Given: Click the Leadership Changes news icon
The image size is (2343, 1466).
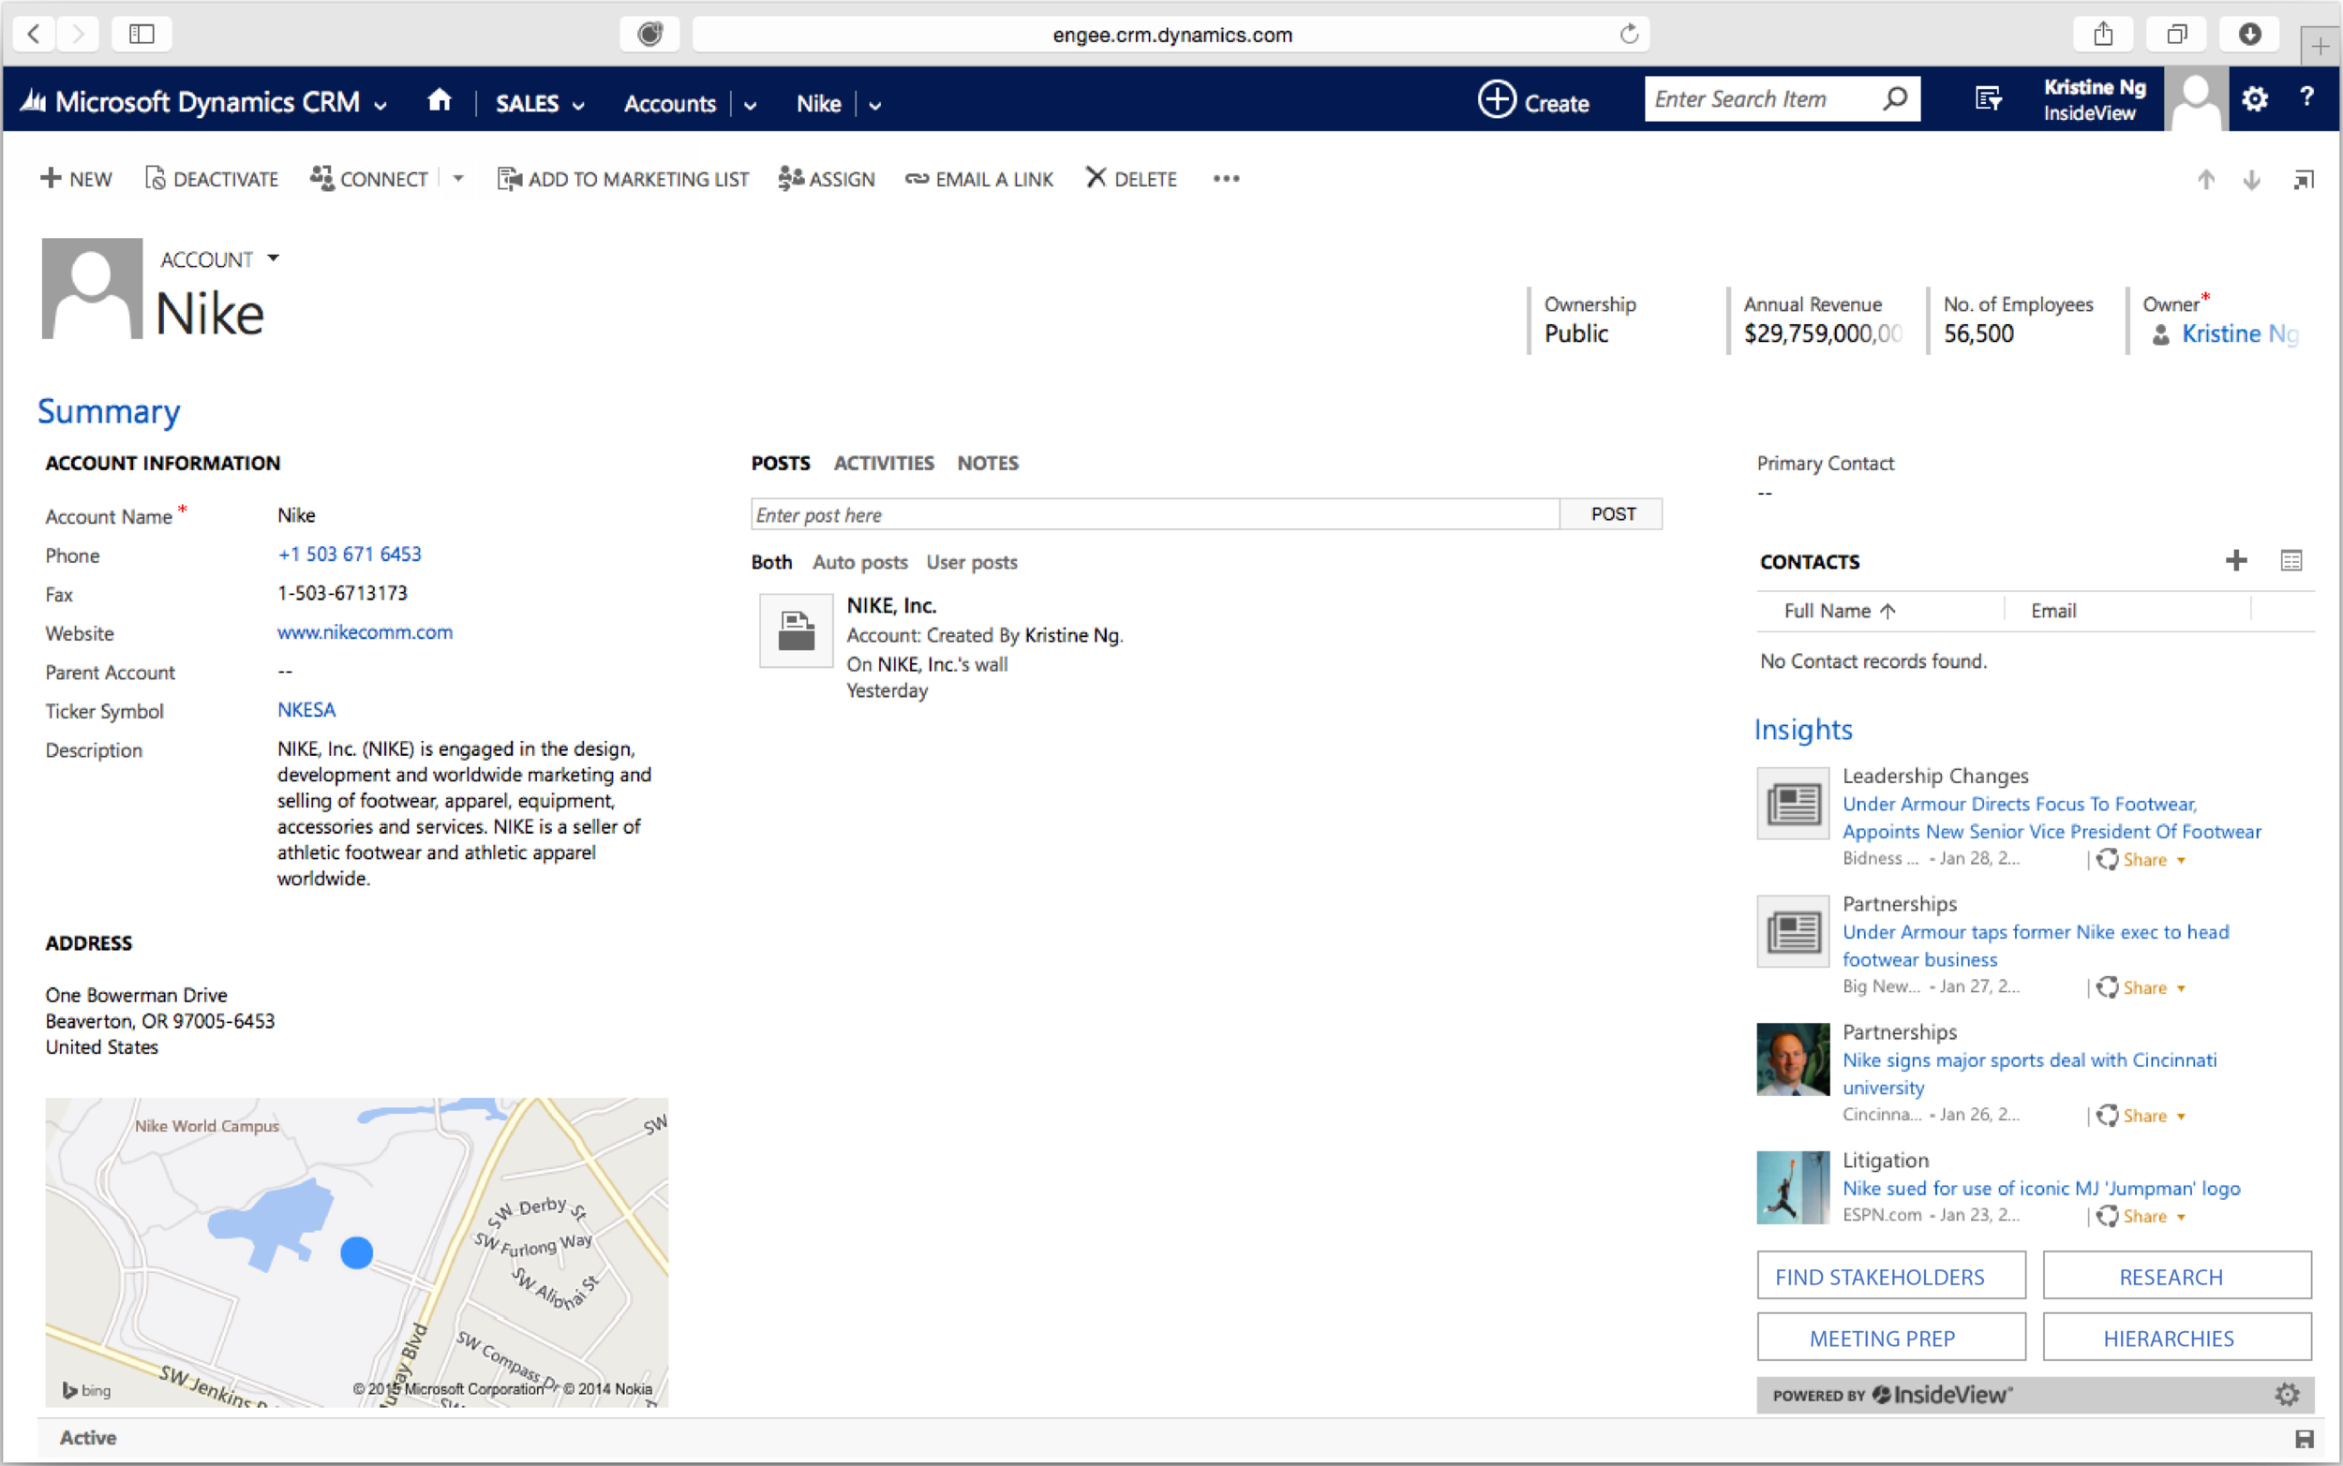Looking at the screenshot, I should [1793, 803].
